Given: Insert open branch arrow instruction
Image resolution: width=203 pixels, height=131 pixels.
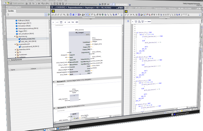Looking at the screenshot, I should [73, 22].
